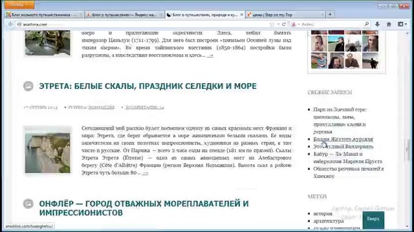Open recent post 'Кабур — Ла-Манш и набережная'
This screenshot has width=414, height=232.
pyautogui.click(x=348, y=157)
